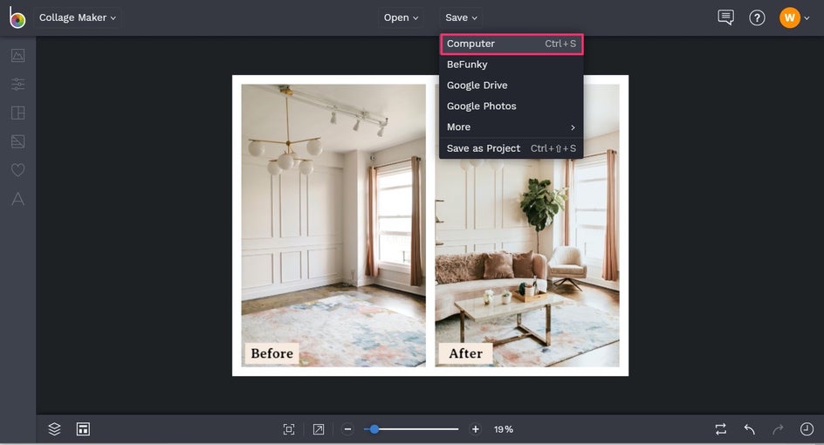The image size is (824, 445).
Task: Open the history clock icon
Action: [807, 429]
